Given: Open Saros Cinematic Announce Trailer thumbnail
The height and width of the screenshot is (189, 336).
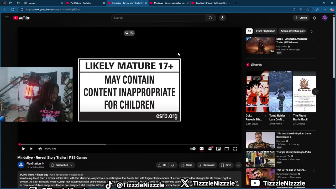Looking at the screenshot, I should coord(260,45).
